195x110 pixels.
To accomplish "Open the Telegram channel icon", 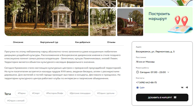I will [187, 88].
